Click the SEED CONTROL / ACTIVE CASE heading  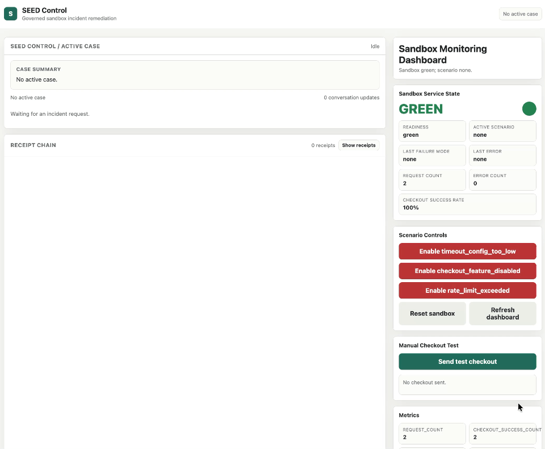[x=55, y=46]
